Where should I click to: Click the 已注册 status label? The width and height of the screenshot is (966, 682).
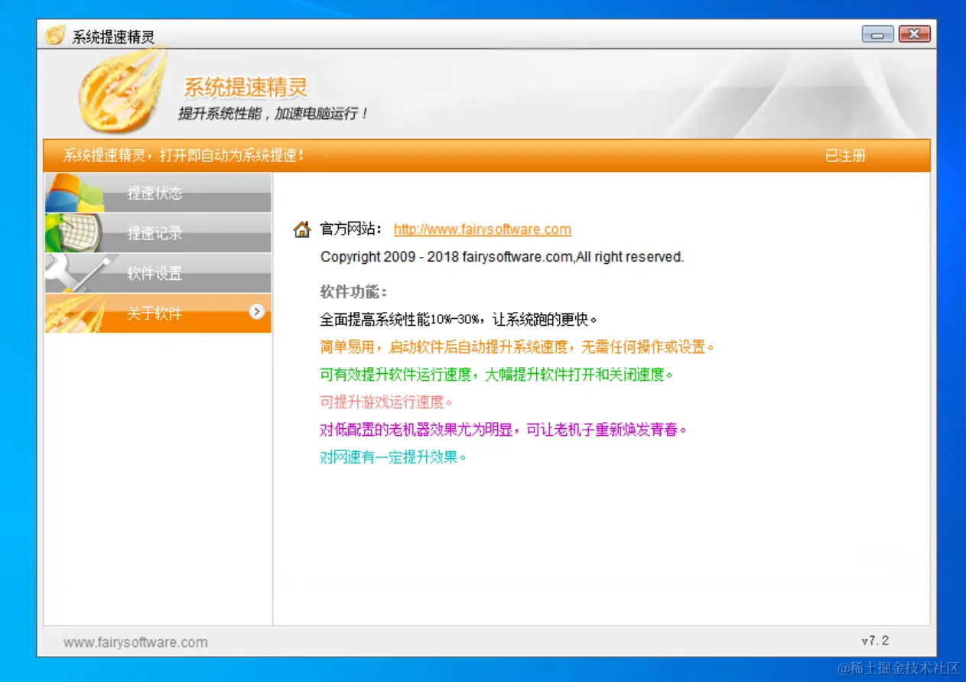[845, 156]
